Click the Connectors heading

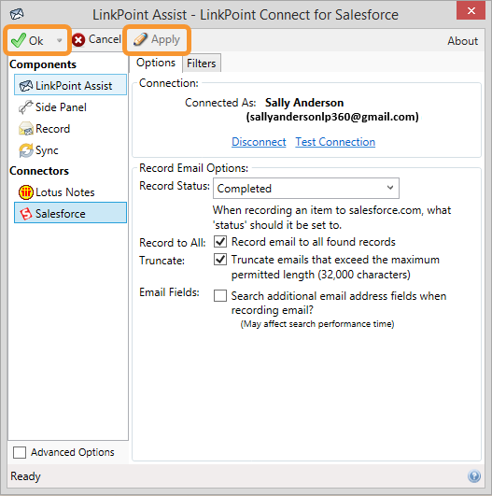point(39,171)
